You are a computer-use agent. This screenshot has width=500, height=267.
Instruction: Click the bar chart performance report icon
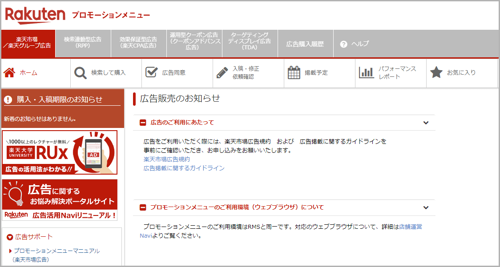click(367, 73)
